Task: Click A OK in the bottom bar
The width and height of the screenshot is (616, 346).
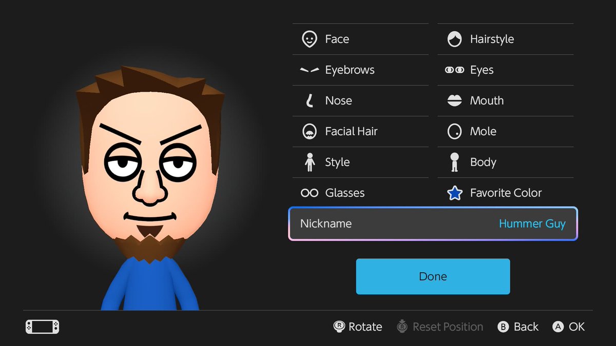Action: [568, 327]
